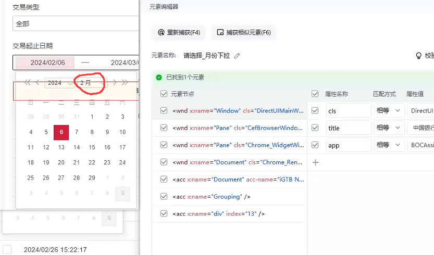Toggle checkbox for the cls attribute

[315, 111]
